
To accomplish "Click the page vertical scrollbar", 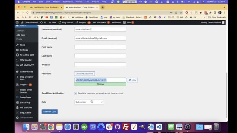I will click(x=227, y=95).
